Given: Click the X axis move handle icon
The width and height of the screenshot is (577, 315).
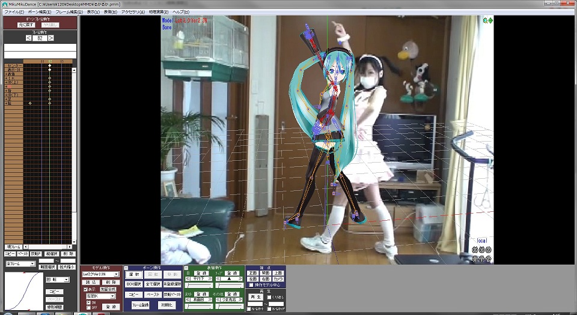Looking at the screenshot, I should (475, 259).
